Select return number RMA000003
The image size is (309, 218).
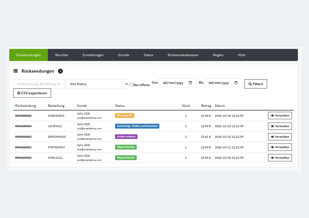tap(23, 137)
